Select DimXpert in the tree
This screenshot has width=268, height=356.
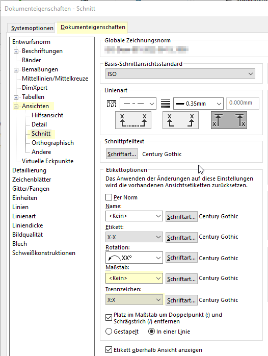pyautogui.click(x=35, y=88)
